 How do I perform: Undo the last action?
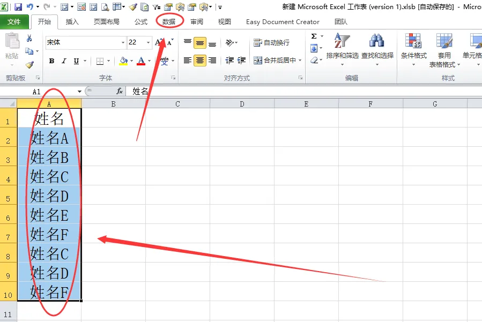[x=30, y=7]
